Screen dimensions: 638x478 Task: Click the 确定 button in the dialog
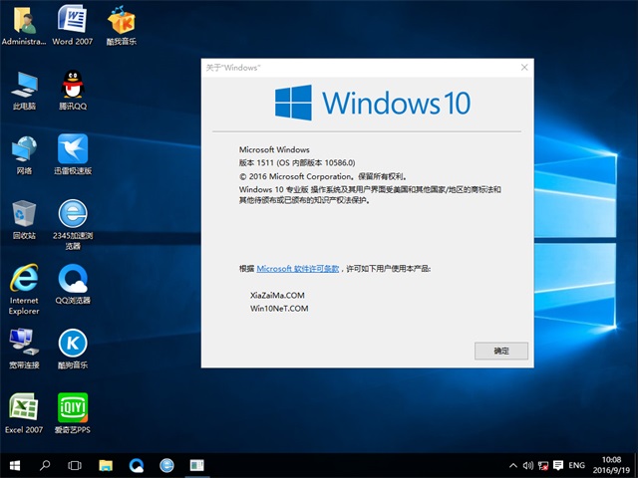tap(500, 351)
